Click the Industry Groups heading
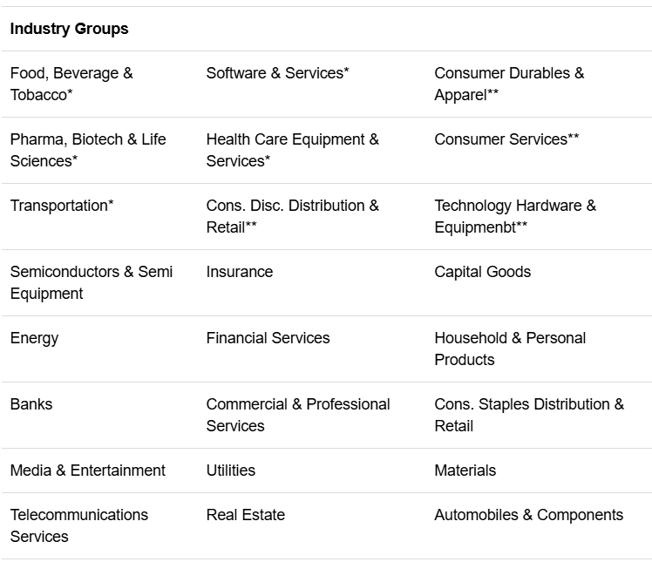Viewport: 652px width, 562px height. coord(69,29)
